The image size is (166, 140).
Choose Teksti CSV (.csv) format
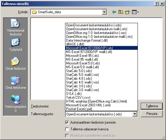click(x=101, y=98)
